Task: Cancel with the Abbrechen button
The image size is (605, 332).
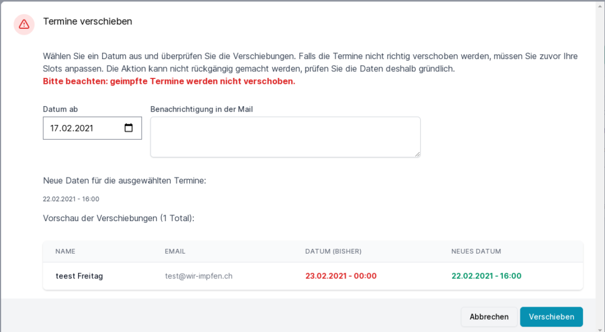Action: (x=489, y=317)
